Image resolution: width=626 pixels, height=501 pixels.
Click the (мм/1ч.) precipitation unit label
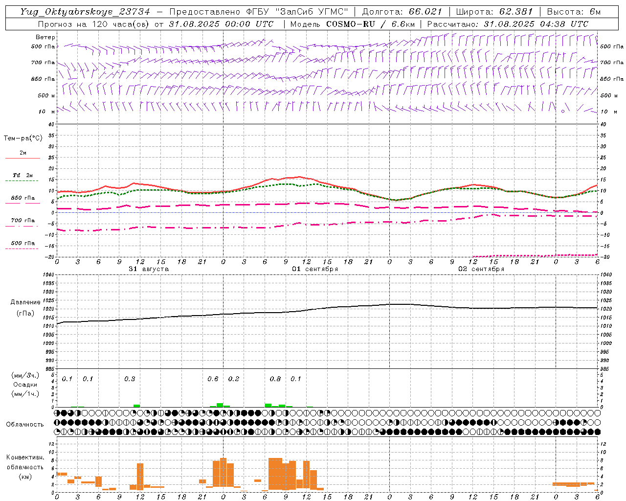pyautogui.click(x=25, y=394)
